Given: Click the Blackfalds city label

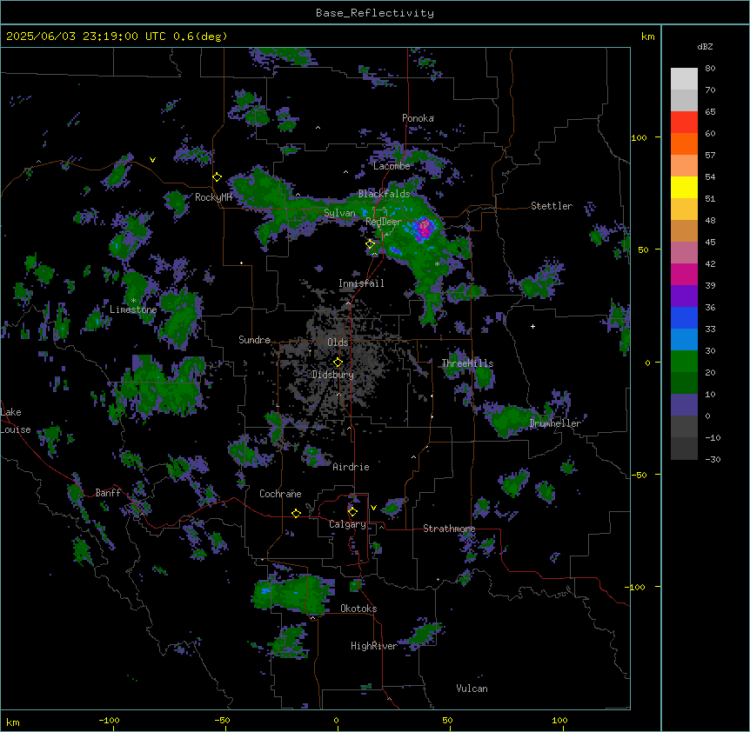Looking at the screenshot, I should [x=384, y=194].
